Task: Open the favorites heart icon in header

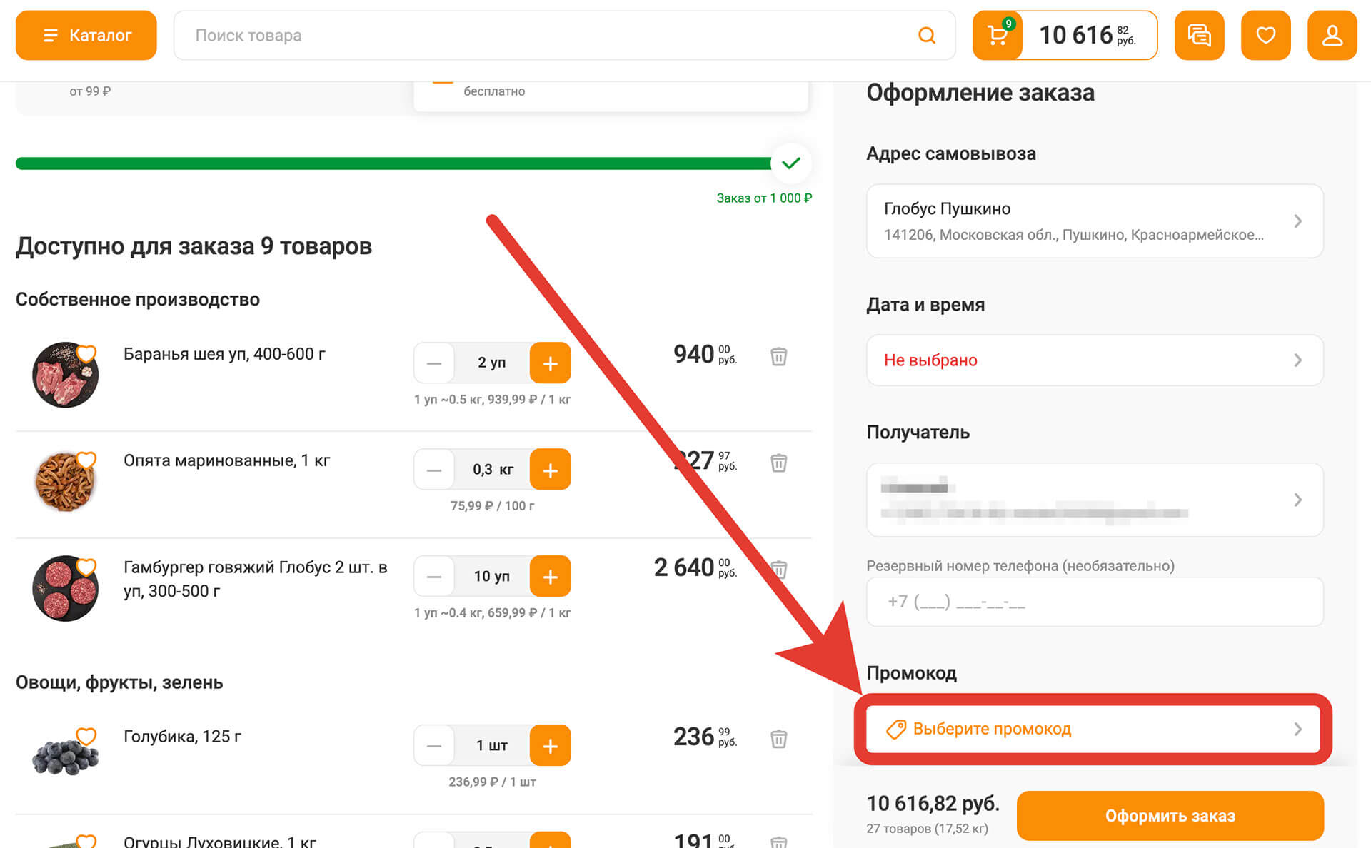Action: pyautogui.click(x=1265, y=35)
